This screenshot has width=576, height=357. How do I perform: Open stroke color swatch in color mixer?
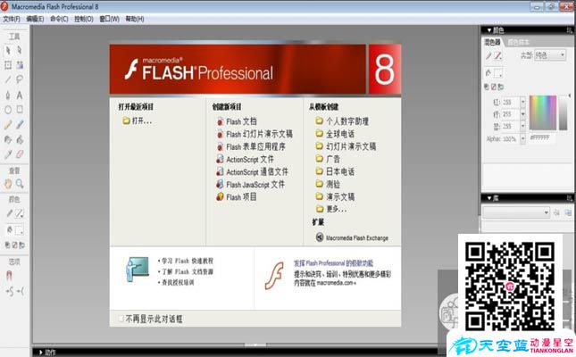coord(498,55)
